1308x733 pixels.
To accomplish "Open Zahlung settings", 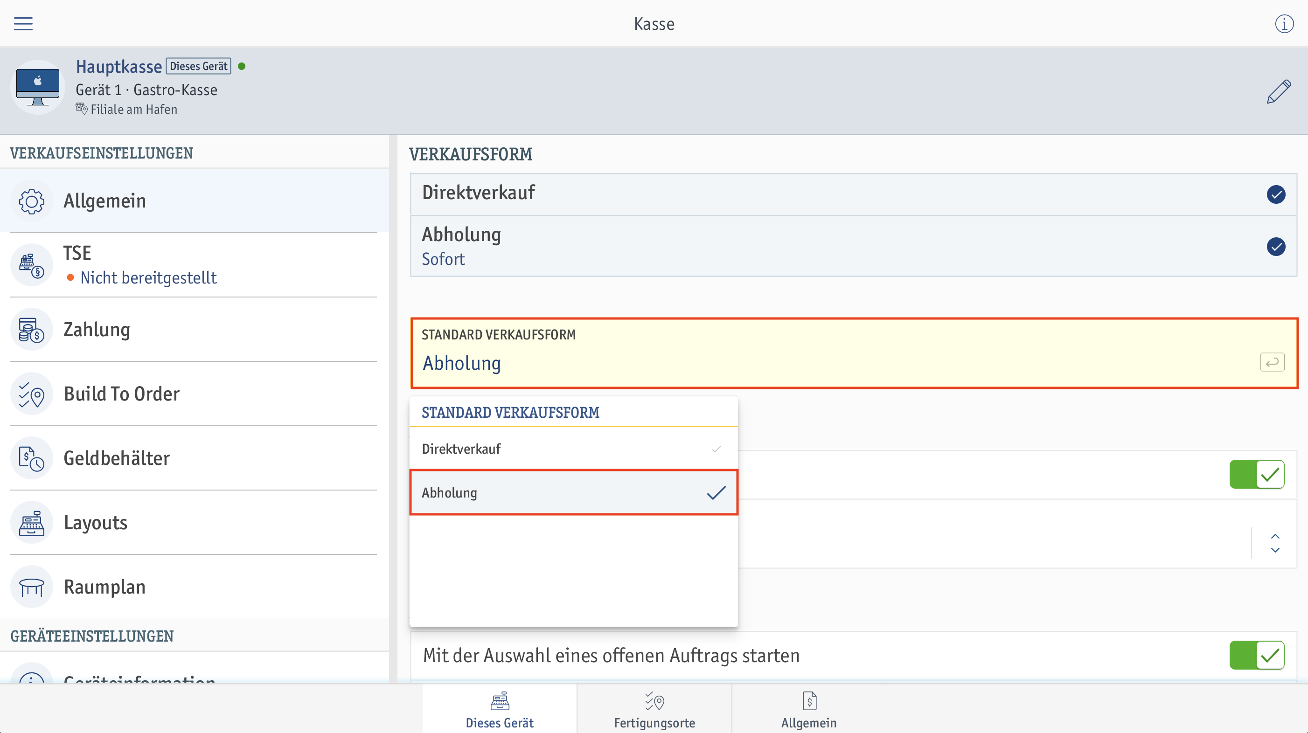I will 195,330.
